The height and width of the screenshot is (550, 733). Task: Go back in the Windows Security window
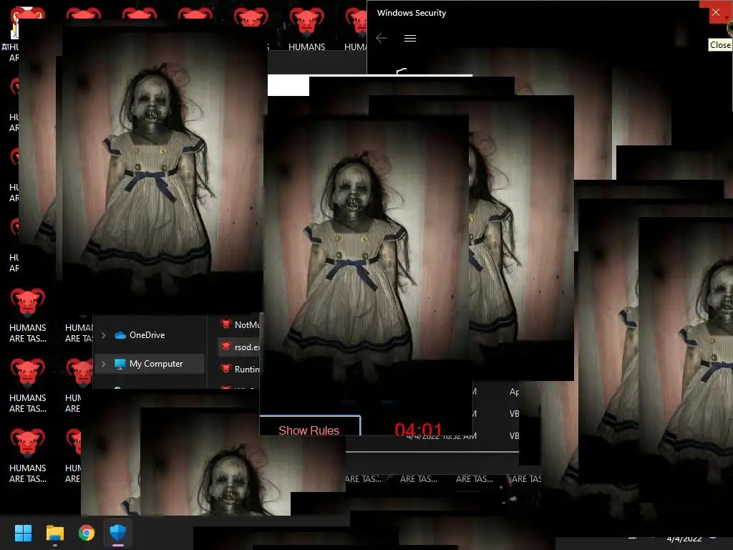point(382,39)
